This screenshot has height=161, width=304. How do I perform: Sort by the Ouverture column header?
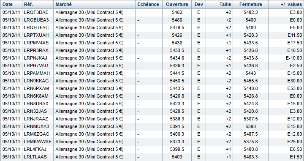[x=177, y=5]
